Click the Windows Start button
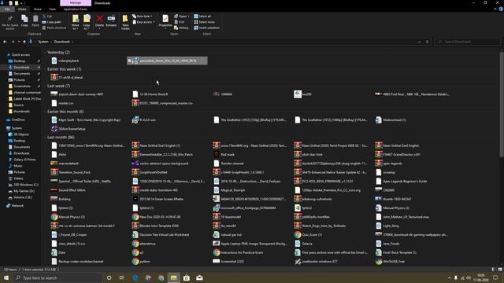The width and height of the screenshot is (504, 283). 6,277
